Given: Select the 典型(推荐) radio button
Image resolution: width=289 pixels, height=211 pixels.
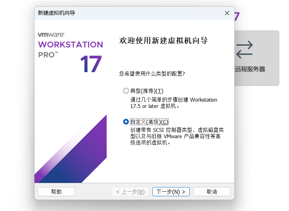Looking at the screenshot, I should (x=126, y=91).
